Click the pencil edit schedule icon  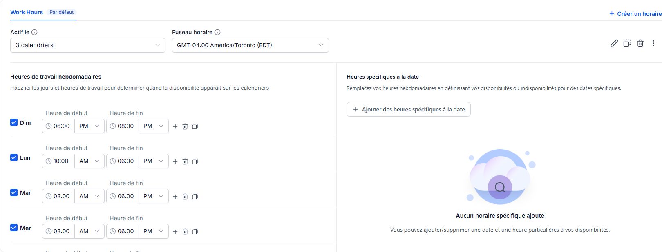coord(614,43)
